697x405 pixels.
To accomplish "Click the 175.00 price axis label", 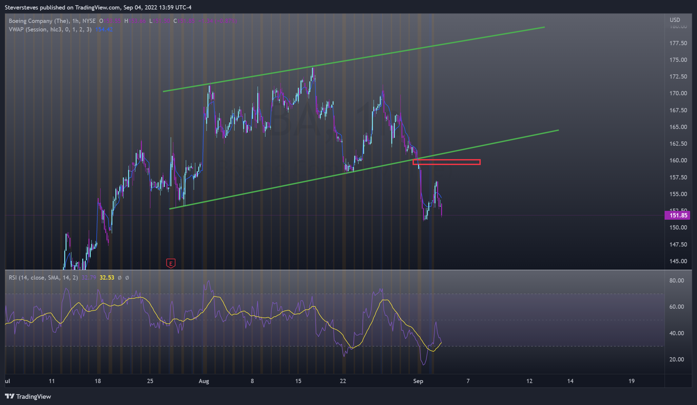I will click(x=678, y=60).
